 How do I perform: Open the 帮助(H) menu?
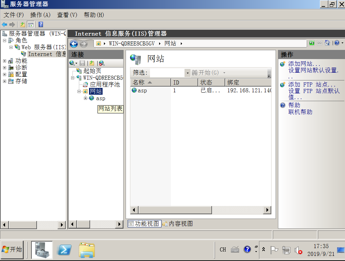click(94, 15)
